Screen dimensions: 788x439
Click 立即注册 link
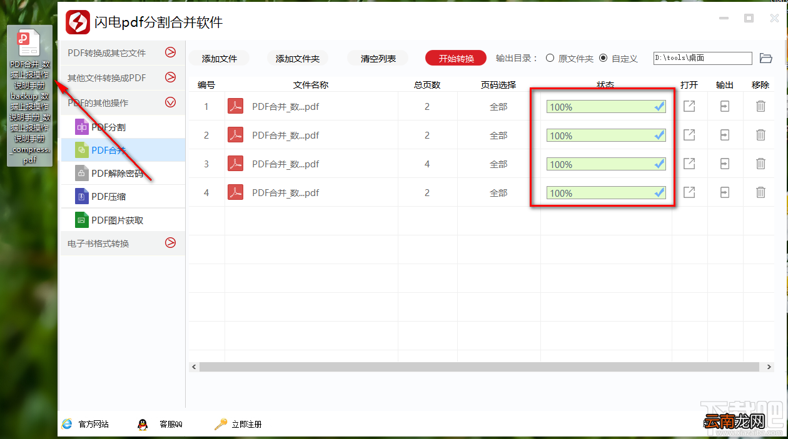point(238,424)
